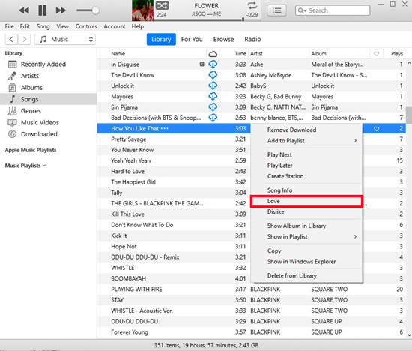Adjust the volume slider knob
Viewport: 412px width, 351px height.
[96, 10]
